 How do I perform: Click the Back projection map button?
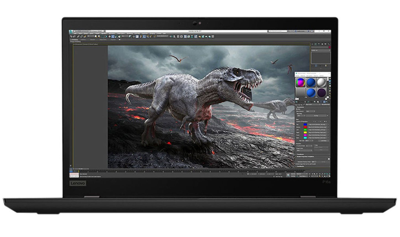pyautogui.click(x=318, y=138)
